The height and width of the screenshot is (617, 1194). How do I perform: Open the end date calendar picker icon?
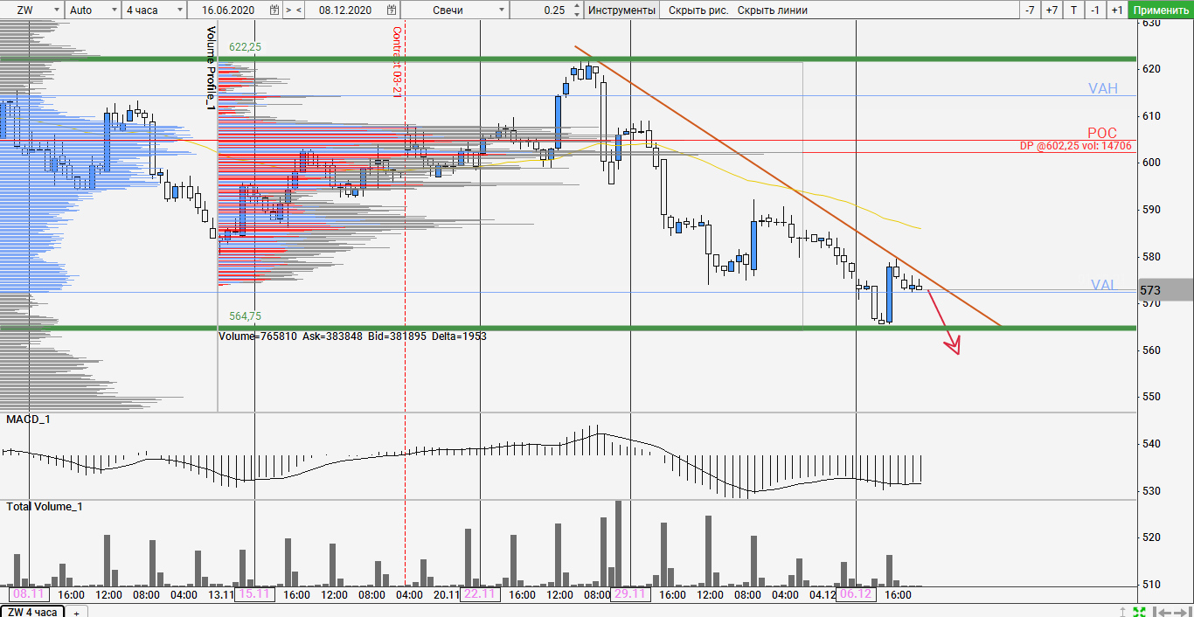pyautogui.click(x=392, y=10)
